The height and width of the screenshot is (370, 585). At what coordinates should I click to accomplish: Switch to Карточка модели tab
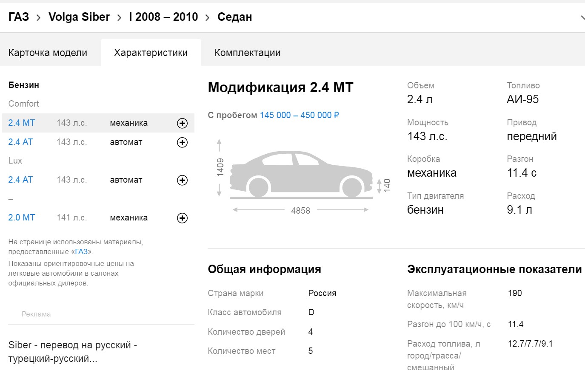(48, 53)
